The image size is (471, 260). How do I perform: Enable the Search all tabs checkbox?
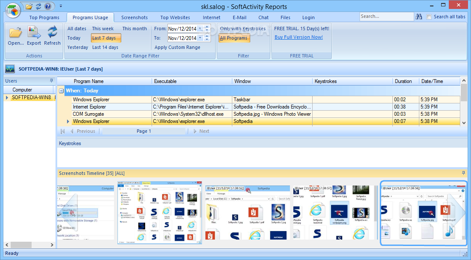pyautogui.click(x=429, y=17)
